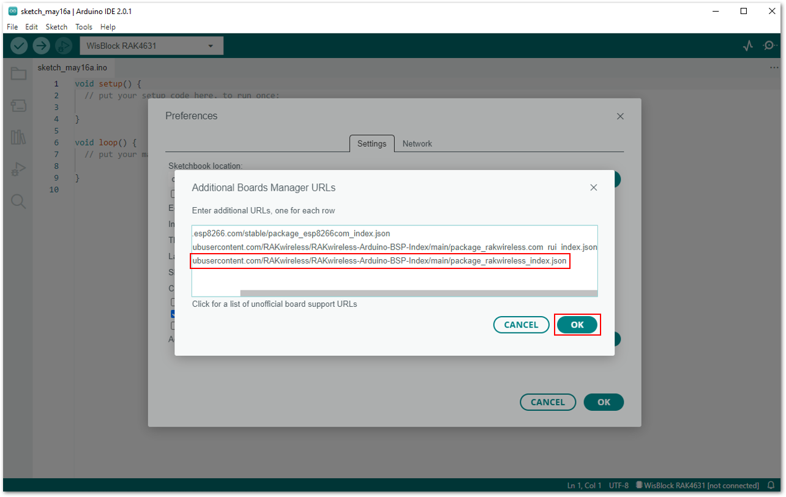Viewport: 786px width, 497px height.
Task: Click code line number 1 in editor
Action: pos(56,84)
